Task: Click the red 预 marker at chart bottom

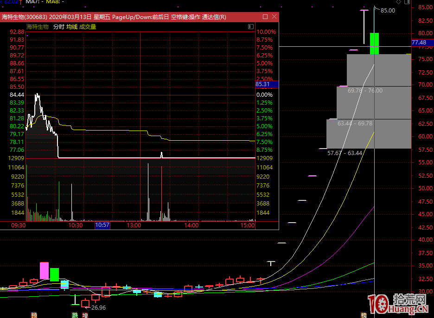Action: (34, 315)
